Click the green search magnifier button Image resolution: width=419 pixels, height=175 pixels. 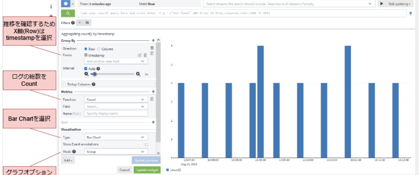68,13
